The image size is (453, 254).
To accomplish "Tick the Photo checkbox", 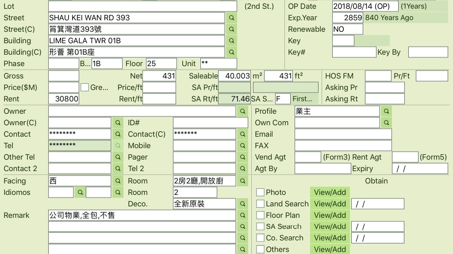I will [261, 192].
